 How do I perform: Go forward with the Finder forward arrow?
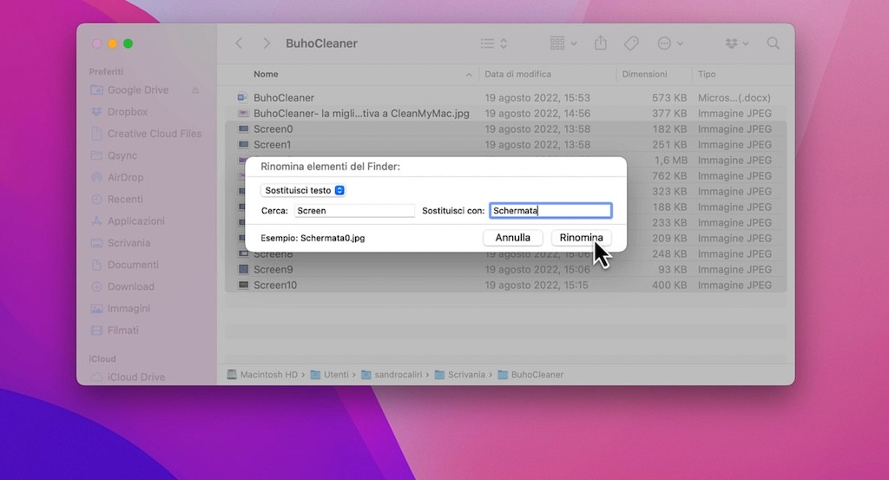pos(267,43)
